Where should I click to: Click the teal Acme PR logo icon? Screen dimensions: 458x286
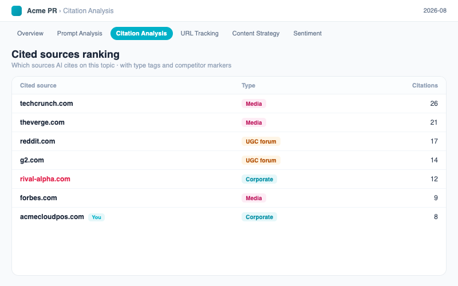tap(17, 11)
